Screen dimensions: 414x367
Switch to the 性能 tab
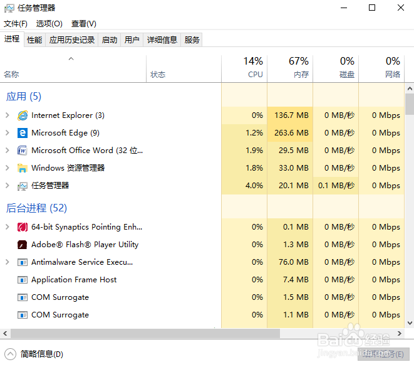[x=34, y=40]
